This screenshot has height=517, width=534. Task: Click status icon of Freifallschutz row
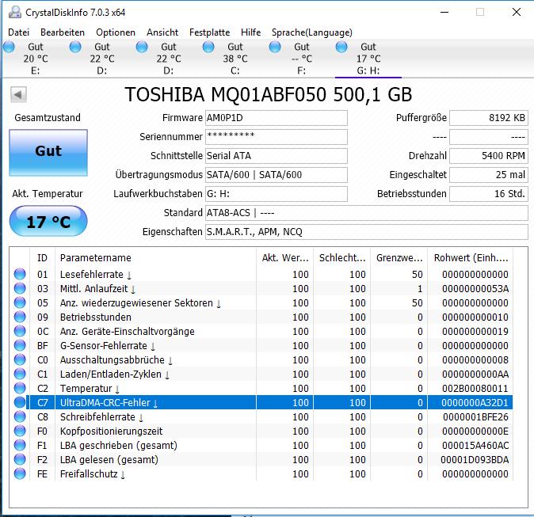20,473
